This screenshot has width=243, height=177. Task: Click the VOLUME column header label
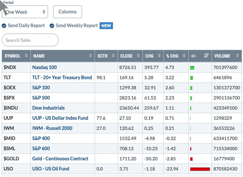(x=222, y=56)
